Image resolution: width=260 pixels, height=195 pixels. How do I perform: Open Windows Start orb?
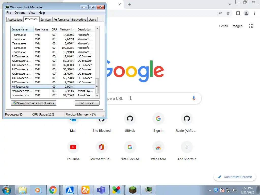(7, 190)
